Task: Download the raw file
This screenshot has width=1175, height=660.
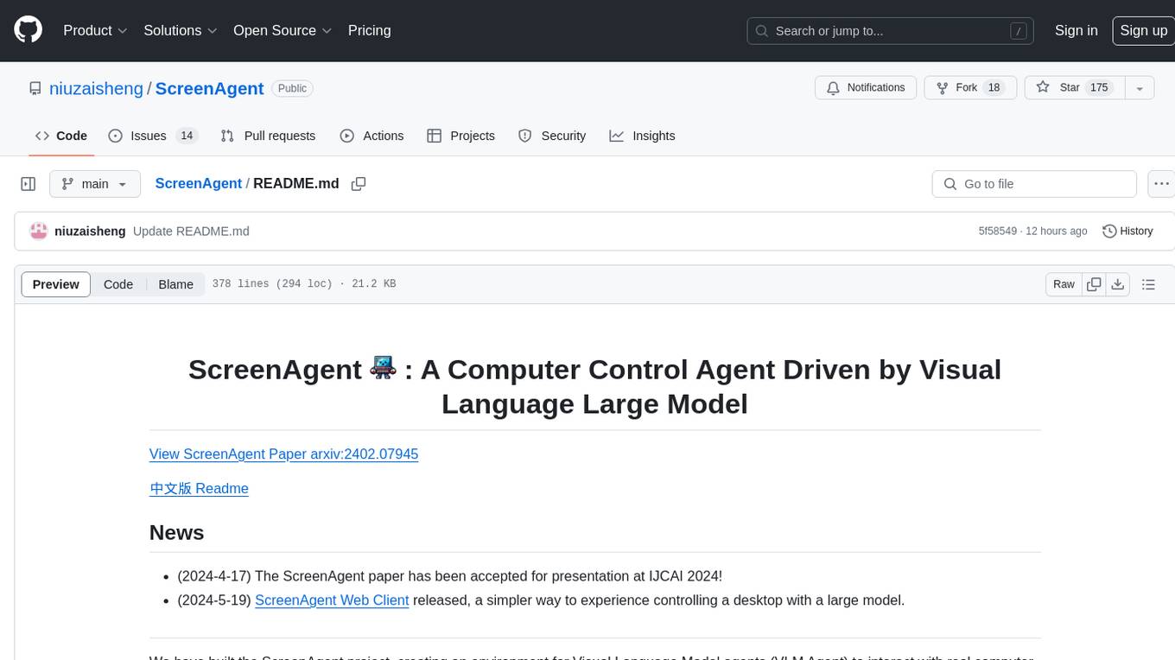Action: [1117, 284]
